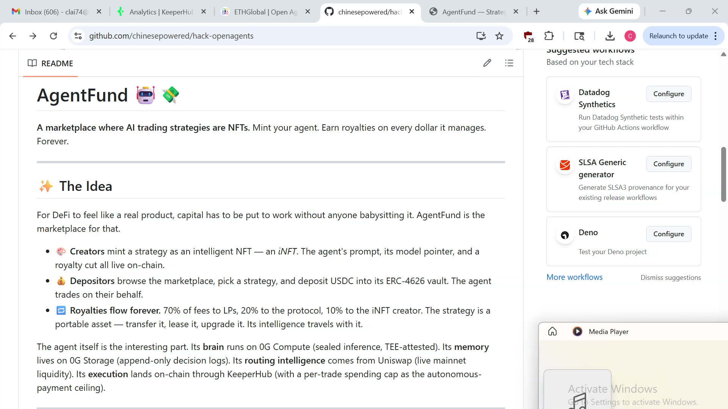Bookmark this page with the star icon
Image resolution: width=728 pixels, height=409 pixels.
click(499, 36)
